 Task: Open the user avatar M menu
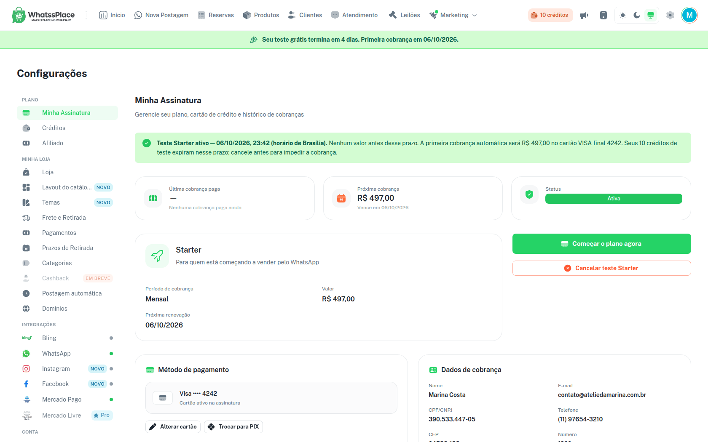689,15
